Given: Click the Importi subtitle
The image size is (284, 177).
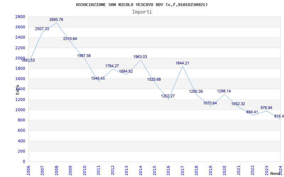Looking at the screenshot, I should point(142,12).
